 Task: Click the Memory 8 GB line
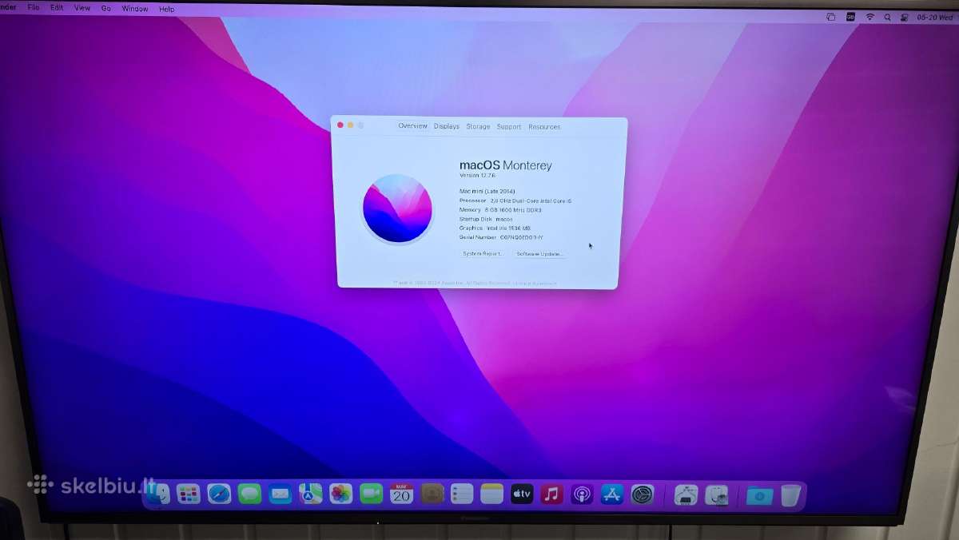[x=500, y=210]
